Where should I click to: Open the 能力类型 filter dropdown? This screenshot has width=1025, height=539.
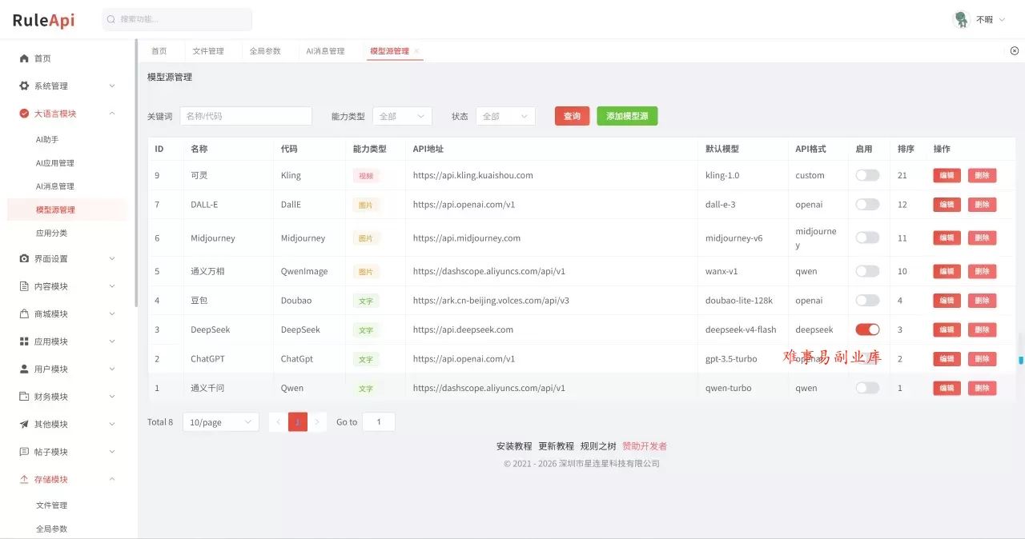402,116
